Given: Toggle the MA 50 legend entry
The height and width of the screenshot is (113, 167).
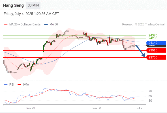Looking at the screenshot, I should (x=51, y=25).
